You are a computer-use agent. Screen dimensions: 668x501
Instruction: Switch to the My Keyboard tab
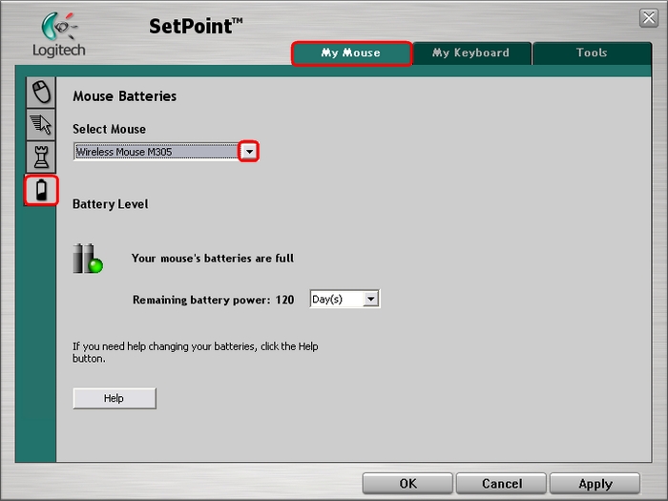471,53
